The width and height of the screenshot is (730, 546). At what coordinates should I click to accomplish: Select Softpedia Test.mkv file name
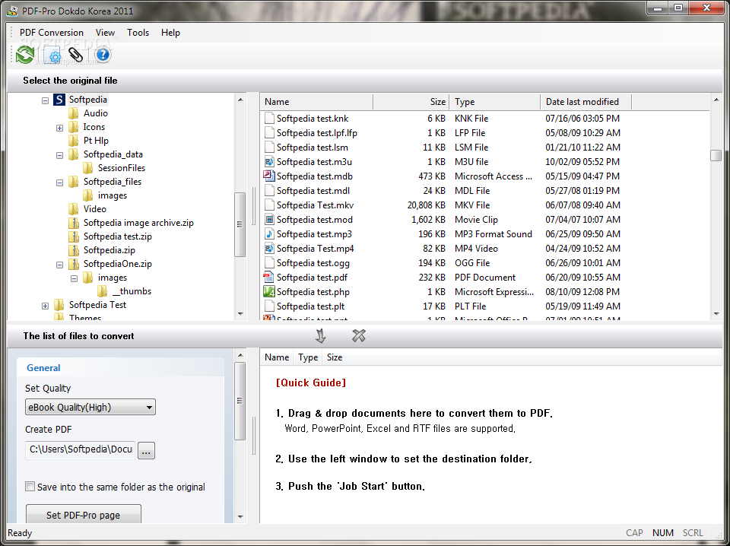pos(315,205)
